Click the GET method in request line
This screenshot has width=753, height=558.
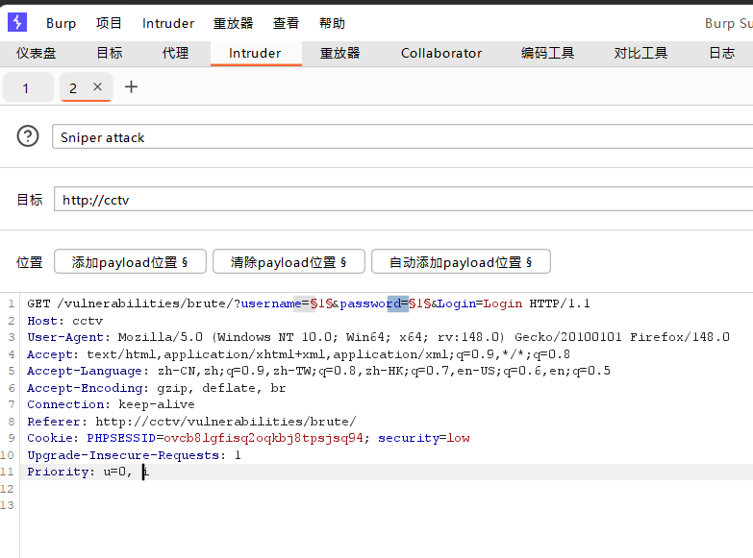(38, 303)
